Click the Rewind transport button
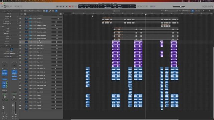 pos(58,6)
